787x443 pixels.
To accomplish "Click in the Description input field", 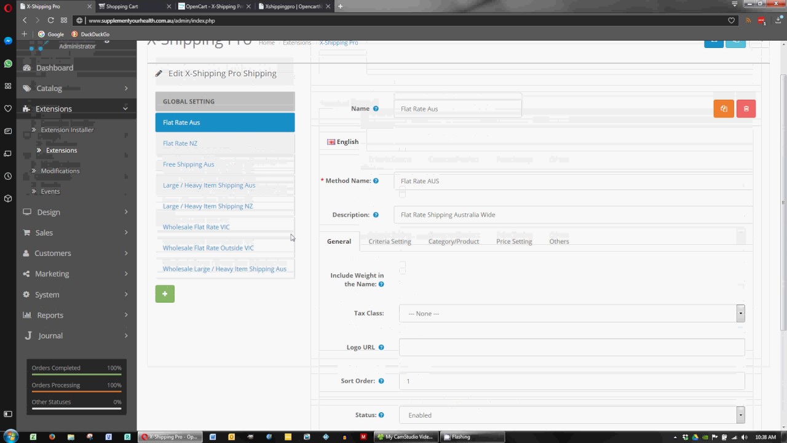I will (573, 215).
